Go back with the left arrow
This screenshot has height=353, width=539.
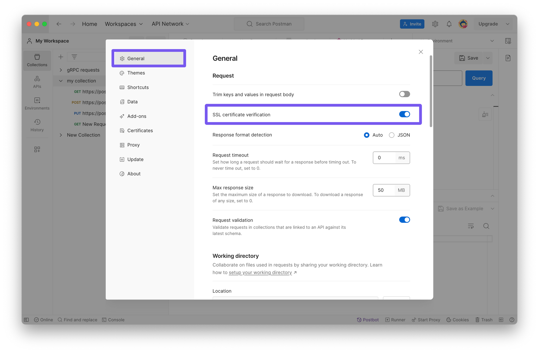59,24
